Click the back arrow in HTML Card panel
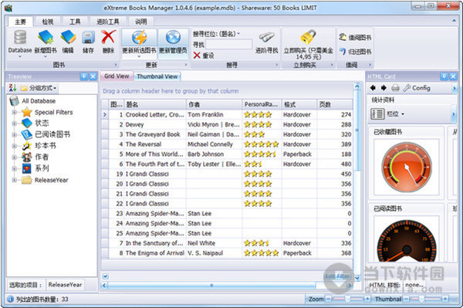The height and width of the screenshot is (308, 463). coord(373,88)
